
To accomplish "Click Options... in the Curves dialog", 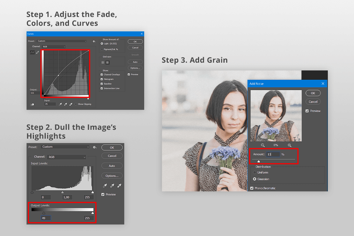I will (135, 68).
